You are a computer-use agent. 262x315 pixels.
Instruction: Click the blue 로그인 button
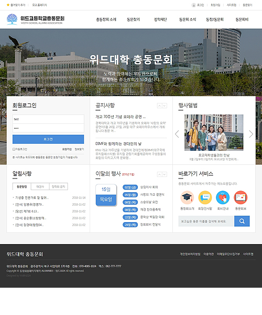click(48, 139)
